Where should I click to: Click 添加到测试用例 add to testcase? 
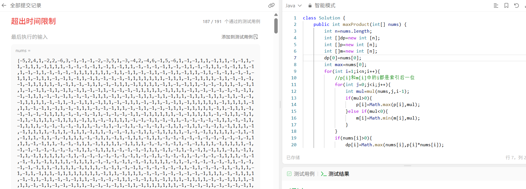click(x=237, y=37)
